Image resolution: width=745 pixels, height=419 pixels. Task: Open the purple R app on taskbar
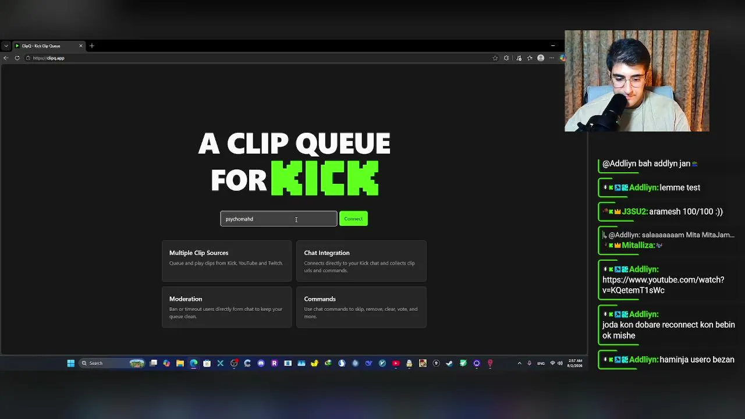[x=274, y=363]
